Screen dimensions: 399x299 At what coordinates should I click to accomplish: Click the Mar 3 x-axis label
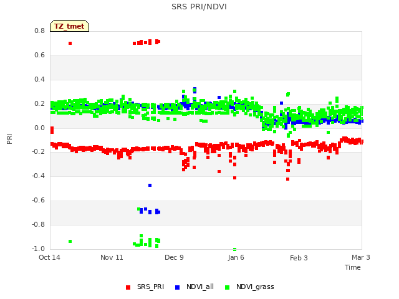pos(361,257)
